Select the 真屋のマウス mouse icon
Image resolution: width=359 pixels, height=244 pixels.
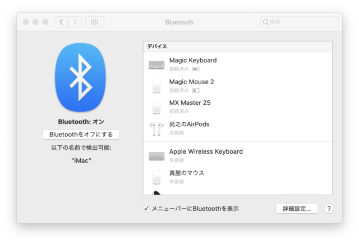(x=157, y=177)
